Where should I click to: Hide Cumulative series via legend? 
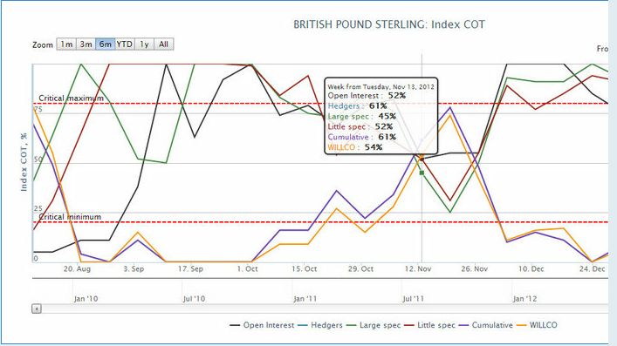pyautogui.click(x=486, y=325)
